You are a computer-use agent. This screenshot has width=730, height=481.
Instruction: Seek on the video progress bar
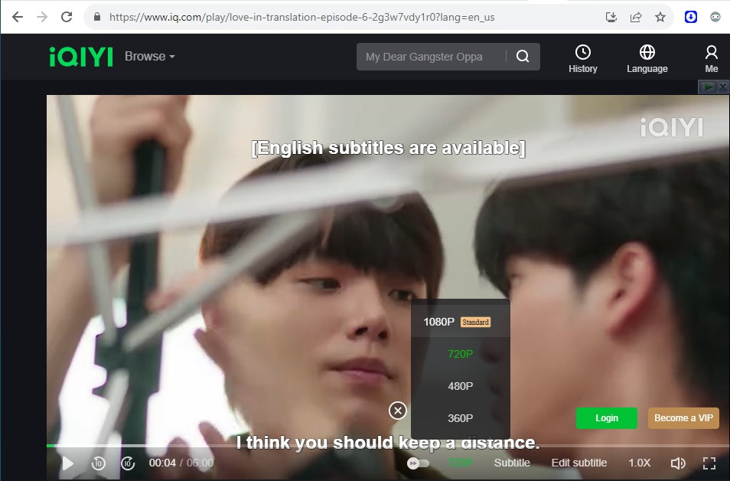[x=388, y=446]
